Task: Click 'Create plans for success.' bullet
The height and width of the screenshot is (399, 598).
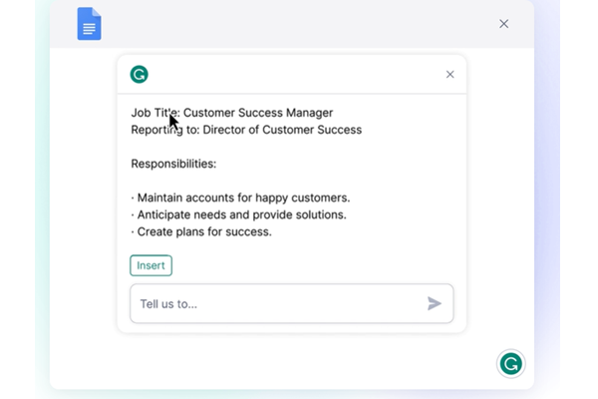Action: [x=201, y=231]
